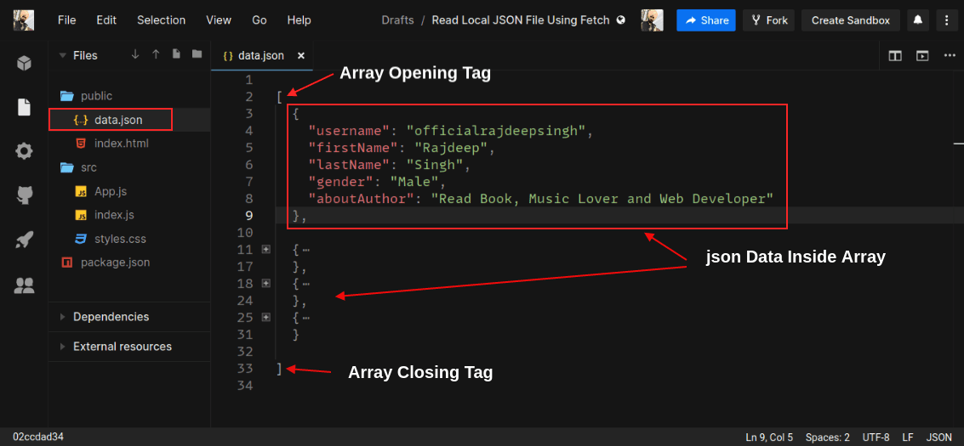
Task: Unfold the code block at line 18
Action: pyautogui.click(x=265, y=284)
